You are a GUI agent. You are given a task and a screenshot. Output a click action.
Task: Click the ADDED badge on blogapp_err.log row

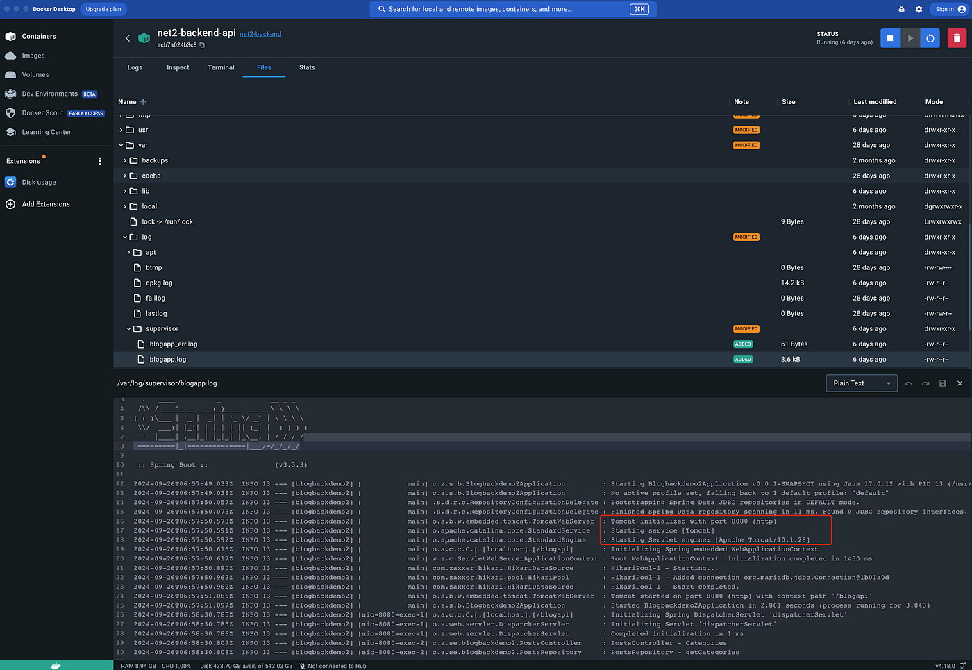click(743, 344)
